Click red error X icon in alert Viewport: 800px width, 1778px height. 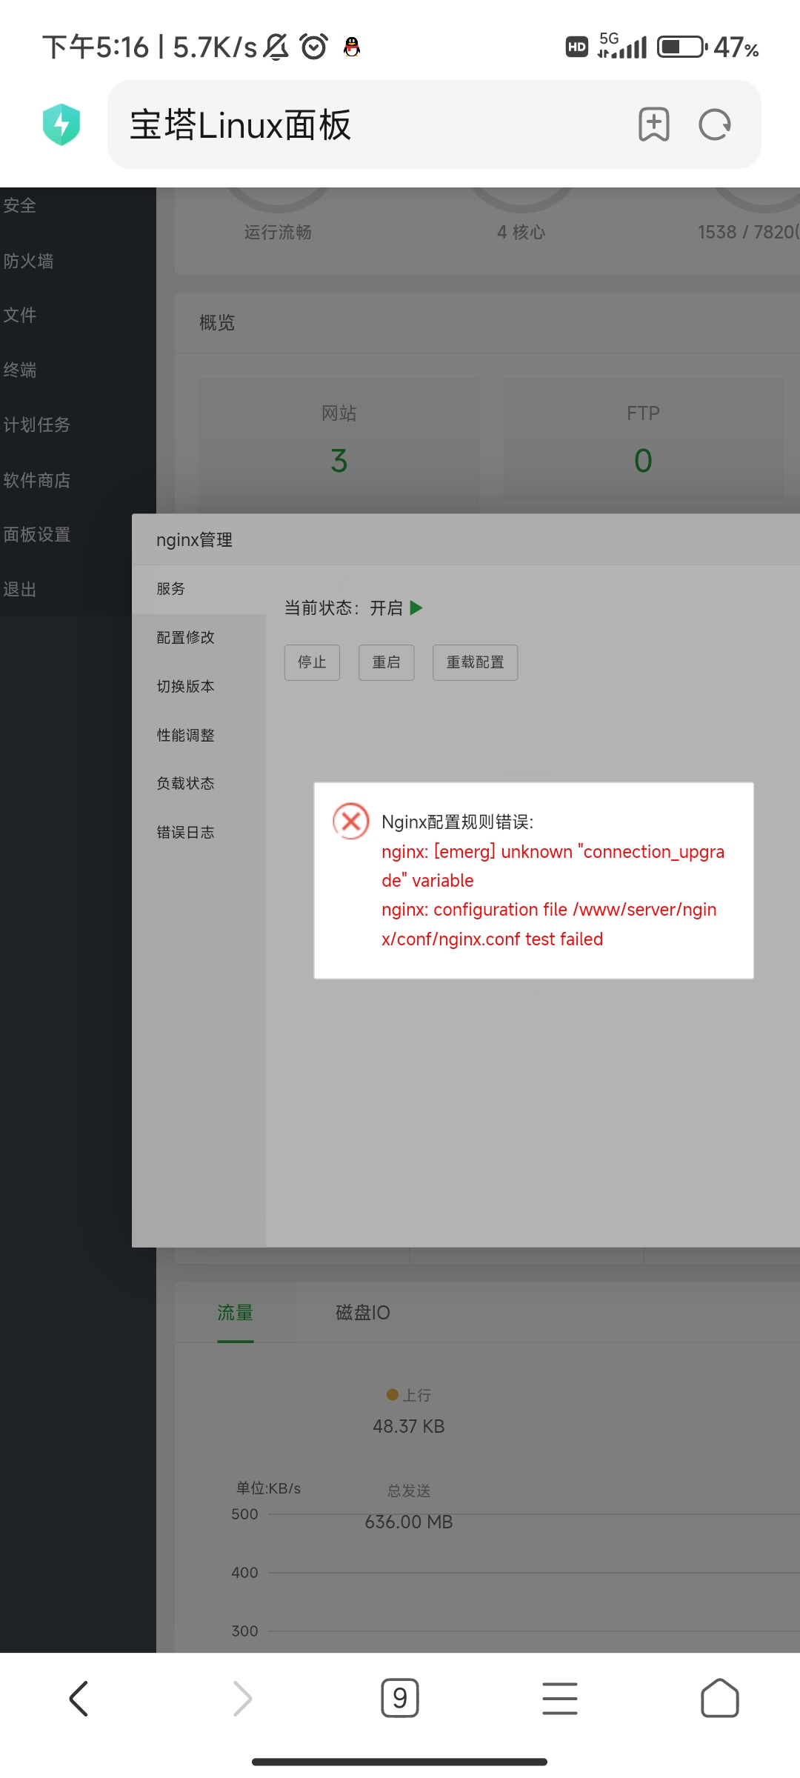coord(351,821)
